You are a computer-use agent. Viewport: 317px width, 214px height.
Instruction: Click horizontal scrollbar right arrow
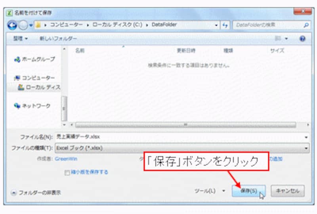(308, 125)
